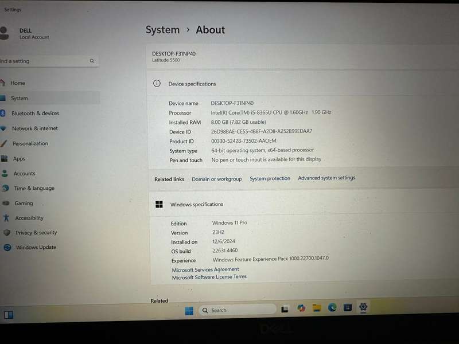The height and width of the screenshot is (344, 459).
Task: Open Advanced system settings link
Action: (x=326, y=178)
